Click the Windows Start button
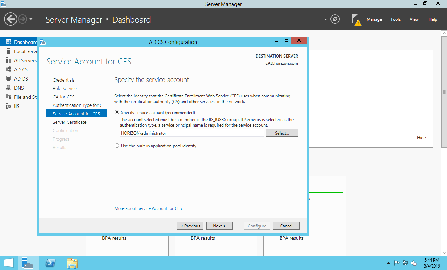Image resolution: width=447 pixels, height=270 pixels. tap(9, 263)
